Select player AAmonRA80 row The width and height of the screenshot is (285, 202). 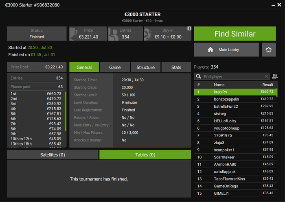click(235, 165)
